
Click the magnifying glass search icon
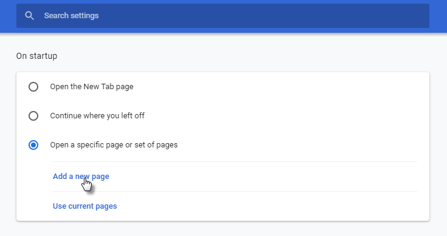click(x=29, y=16)
